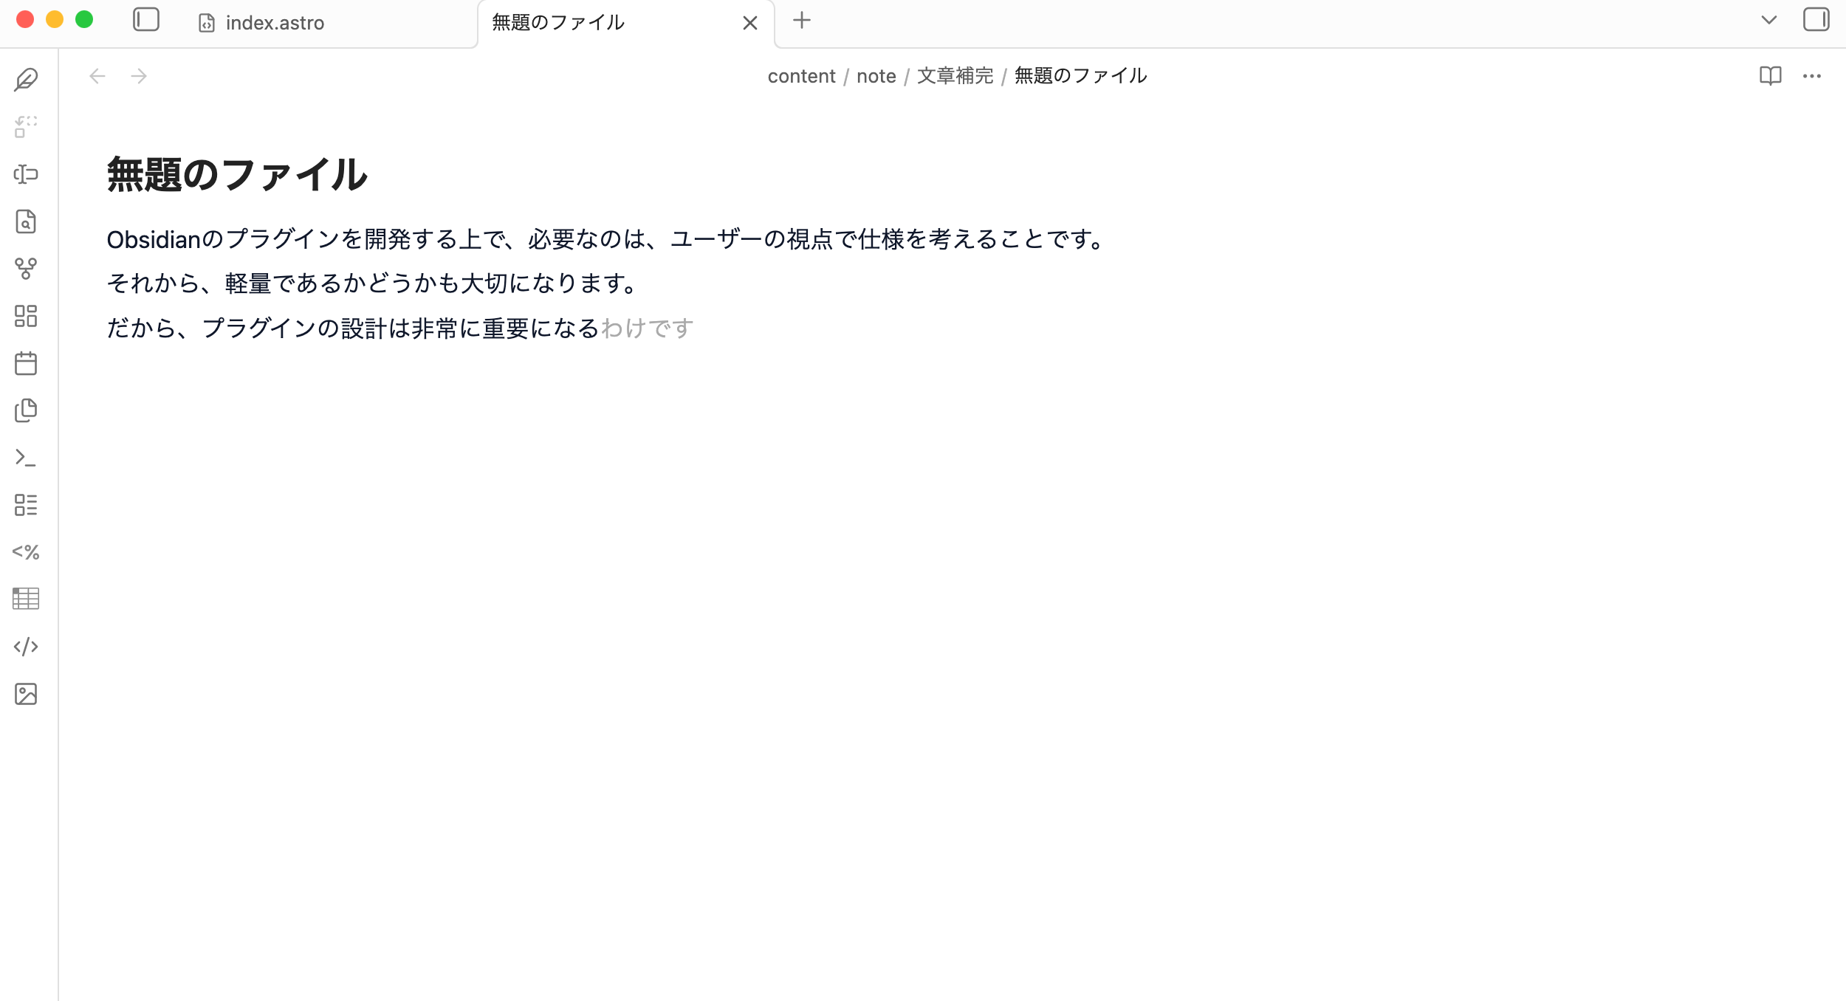Click the checklist layout ribbon icon
The height and width of the screenshot is (1001, 1846).
pyautogui.click(x=26, y=505)
